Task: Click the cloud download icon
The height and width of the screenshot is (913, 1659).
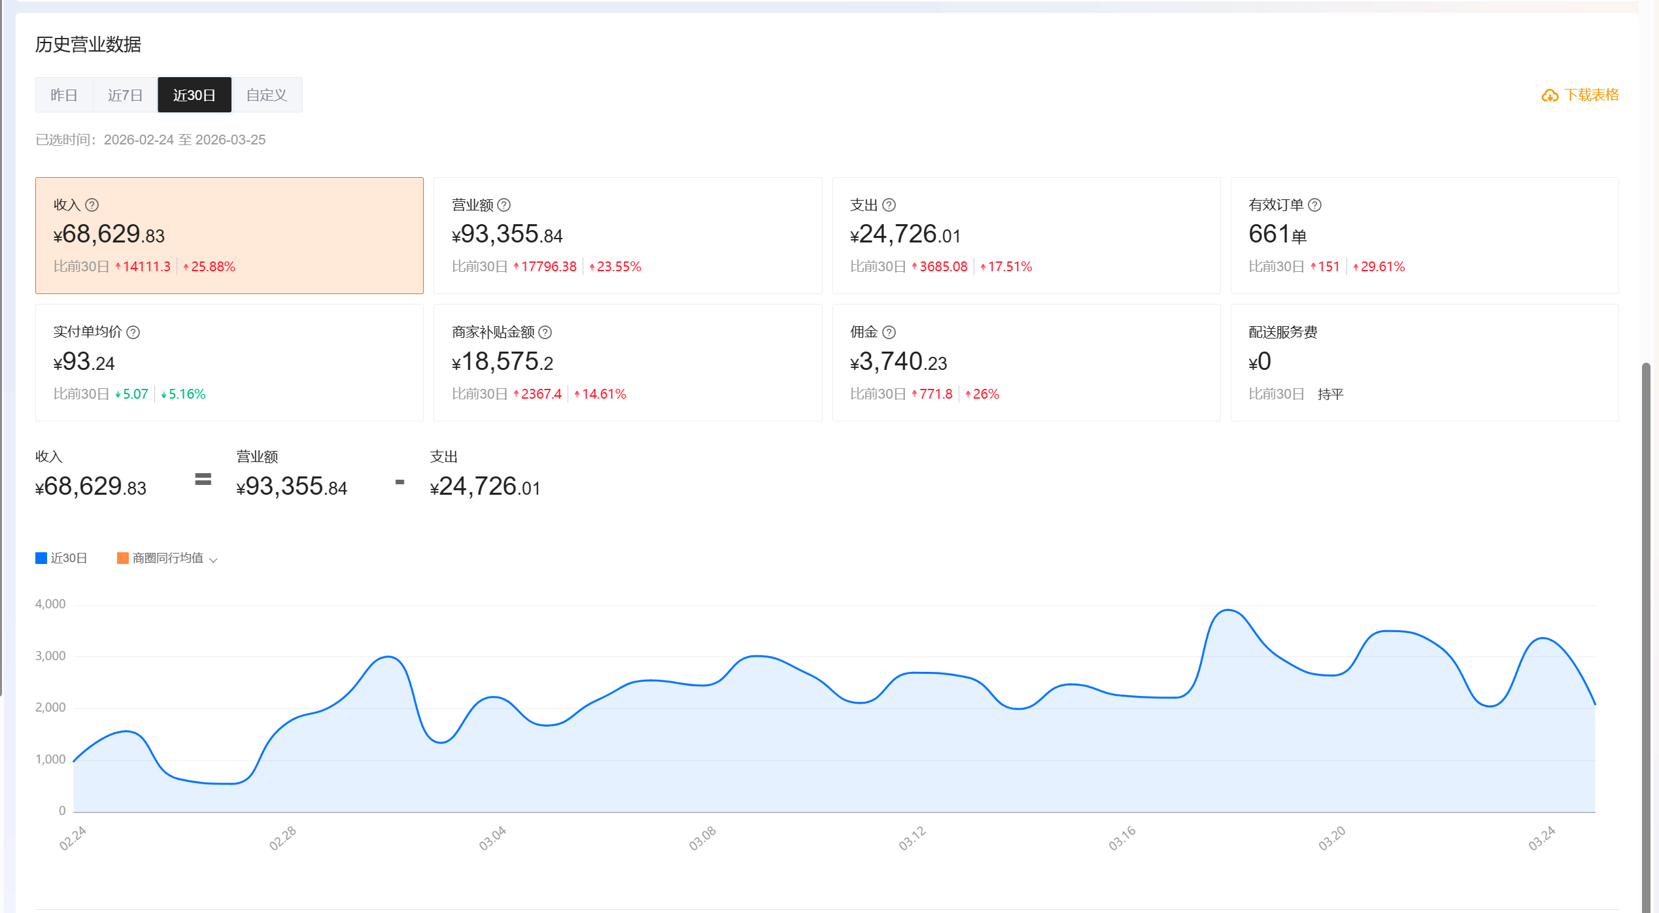Action: click(x=1549, y=96)
